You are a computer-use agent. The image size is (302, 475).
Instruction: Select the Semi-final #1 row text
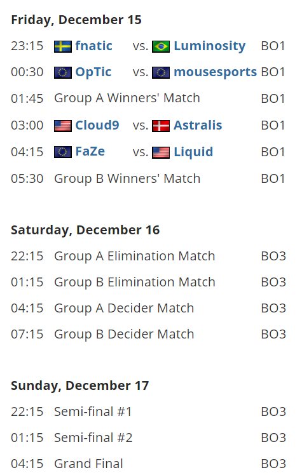click(93, 411)
